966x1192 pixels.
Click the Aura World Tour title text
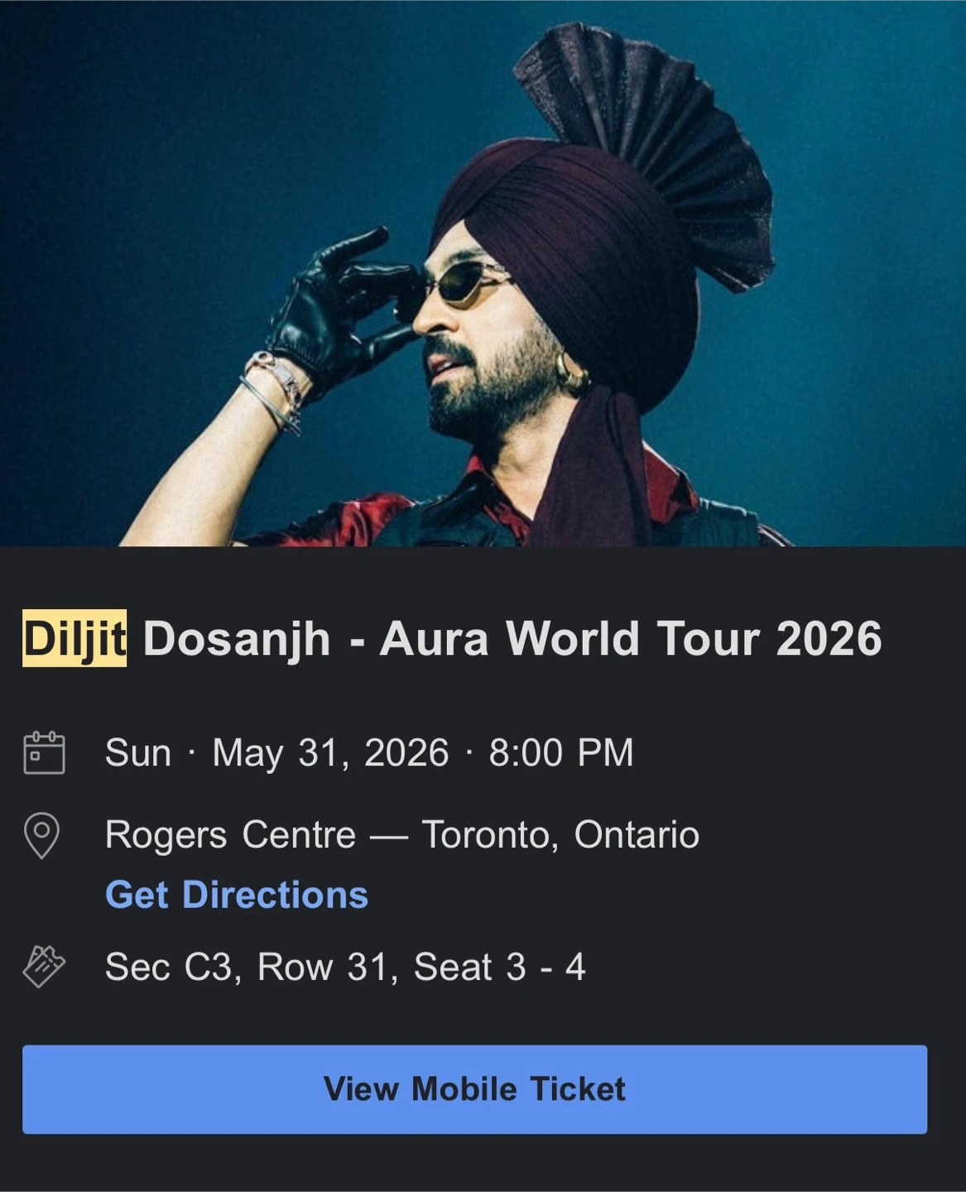(630, 638)
